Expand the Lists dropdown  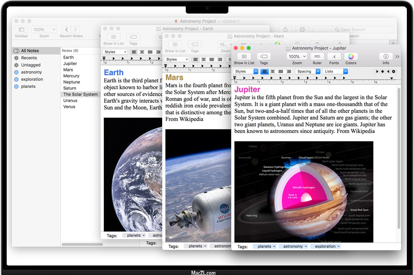click(335, 72)
